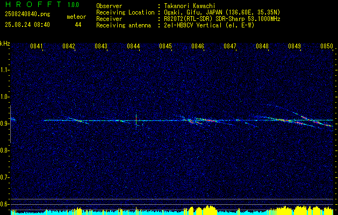Click the 0.6 kHz axis label
Image resolution: width=338 pixels, height=215 pixels.
point(4,204)
